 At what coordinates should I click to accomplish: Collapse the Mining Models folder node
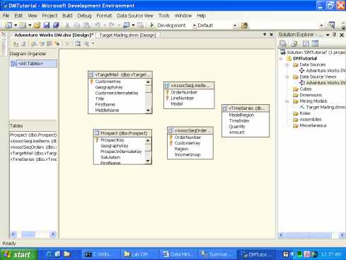pos(287,101)
